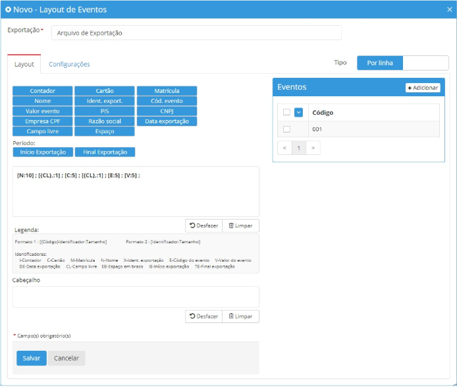457x387 pixels.
Task: Insert the Matrícula field tag
Action: (x=166, y=91)
